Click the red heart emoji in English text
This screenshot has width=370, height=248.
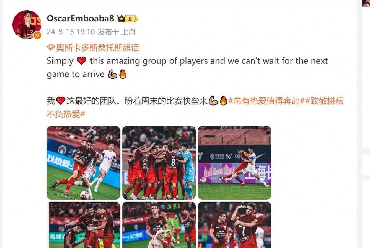coord(81,61)
